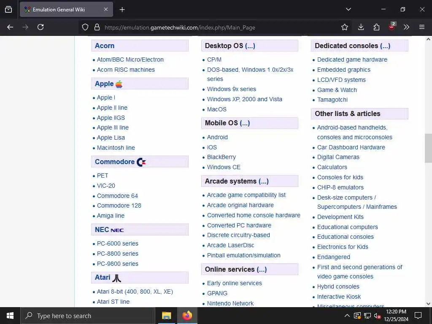Open the Apple IIGS link
The height and width of the screenshot is (324, 432).
(111, 118)
